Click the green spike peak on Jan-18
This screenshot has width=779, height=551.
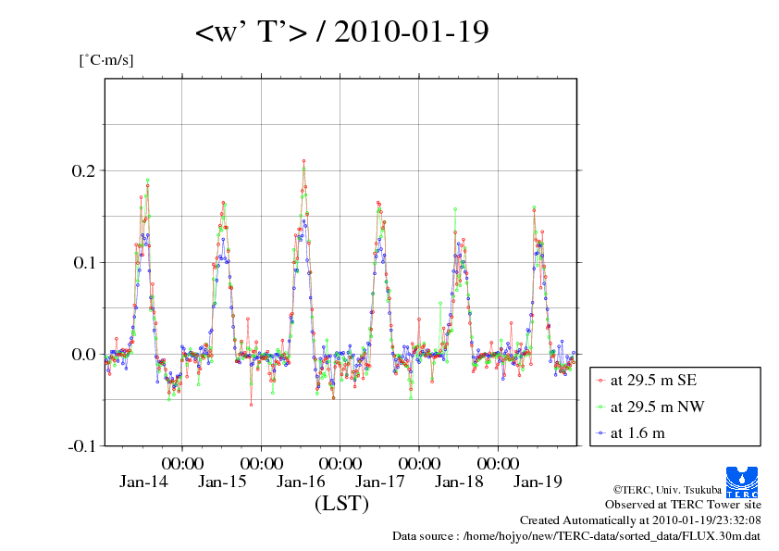point(455,209)
